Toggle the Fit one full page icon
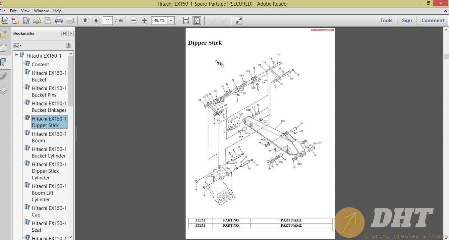Viewport: 449px width, 240px height. 197,21
